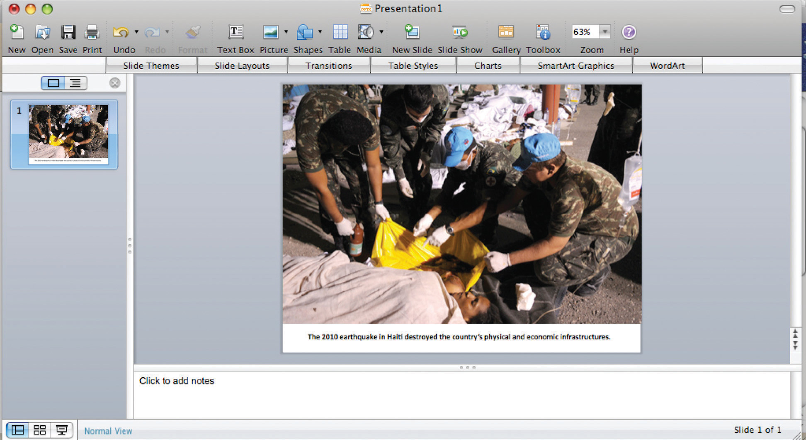
Task: Select the slide 1 thumbnail
Action: 68,134
